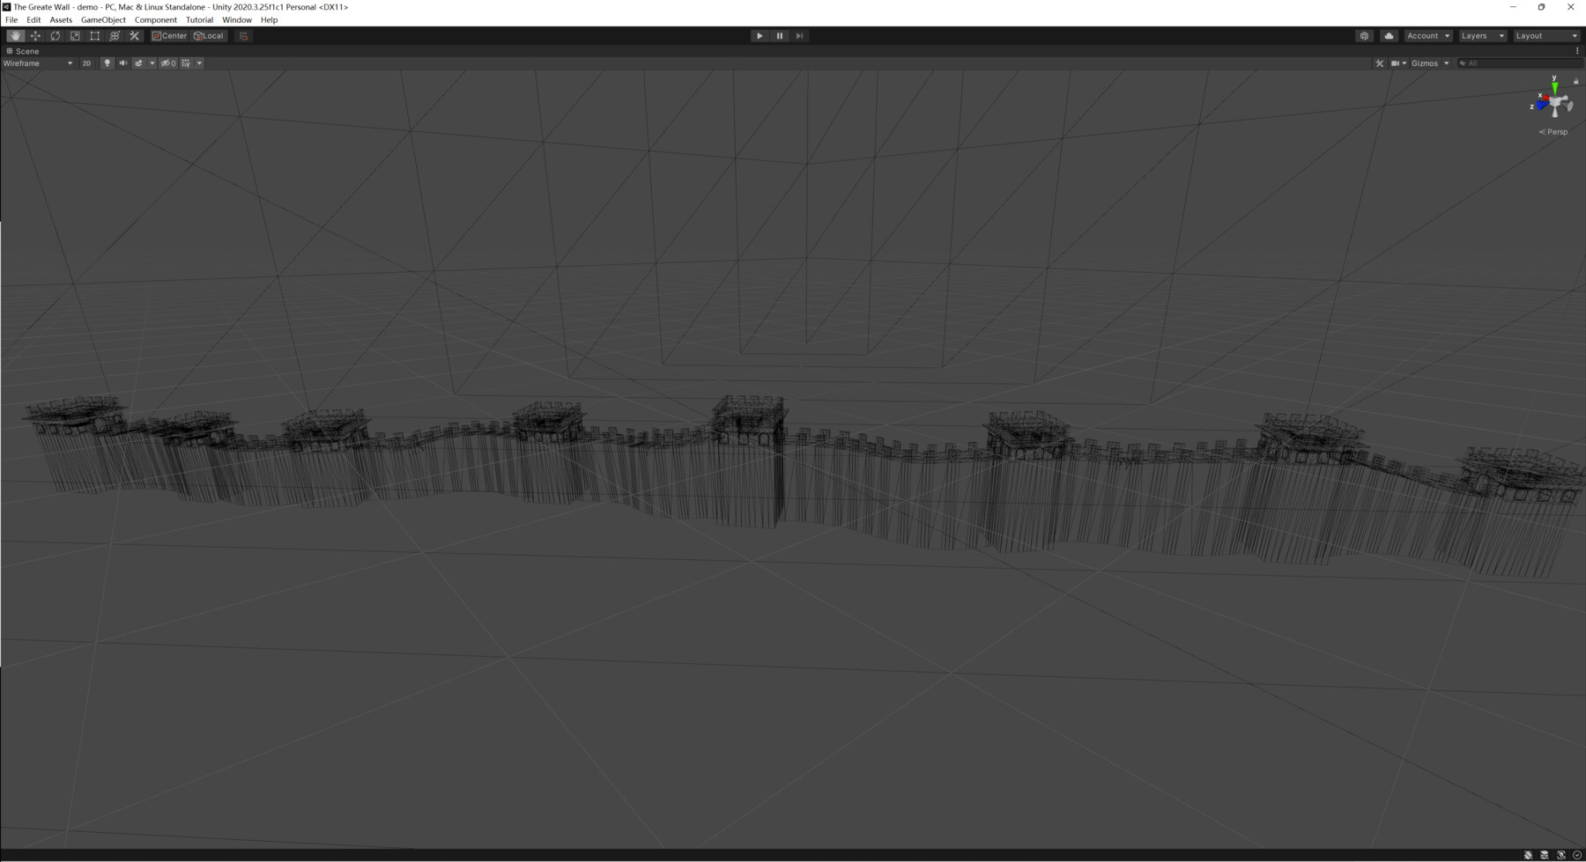Expand the grid settings dropdown arrow

199,63
